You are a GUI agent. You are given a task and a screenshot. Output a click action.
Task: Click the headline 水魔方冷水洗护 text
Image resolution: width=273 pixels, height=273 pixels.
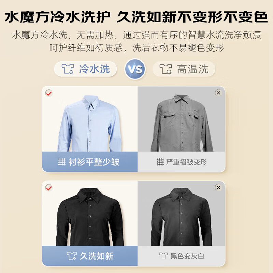point(57,17)
